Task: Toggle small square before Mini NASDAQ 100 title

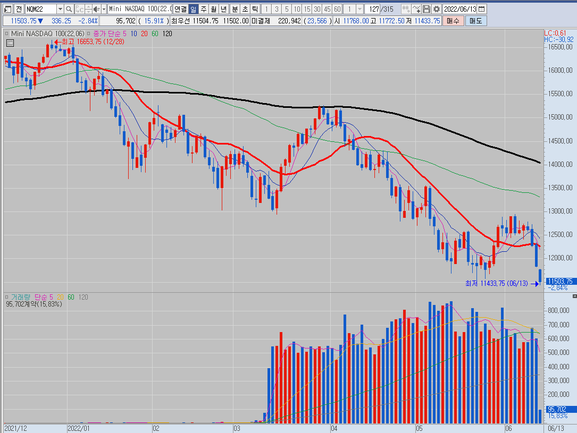Action: 6,33
